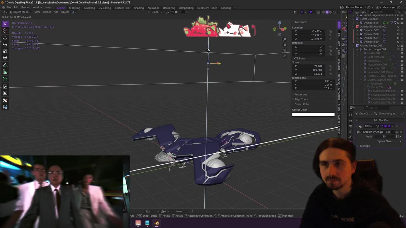Select the Annotate pencil tool

point(5,66)
